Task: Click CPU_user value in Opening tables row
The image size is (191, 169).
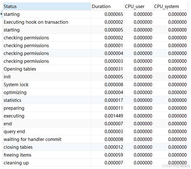Action: 143,69
